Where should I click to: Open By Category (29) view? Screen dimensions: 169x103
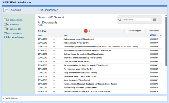tap(14, 29)
